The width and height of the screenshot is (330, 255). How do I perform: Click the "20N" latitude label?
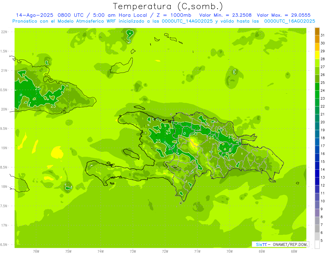[4, 109]
